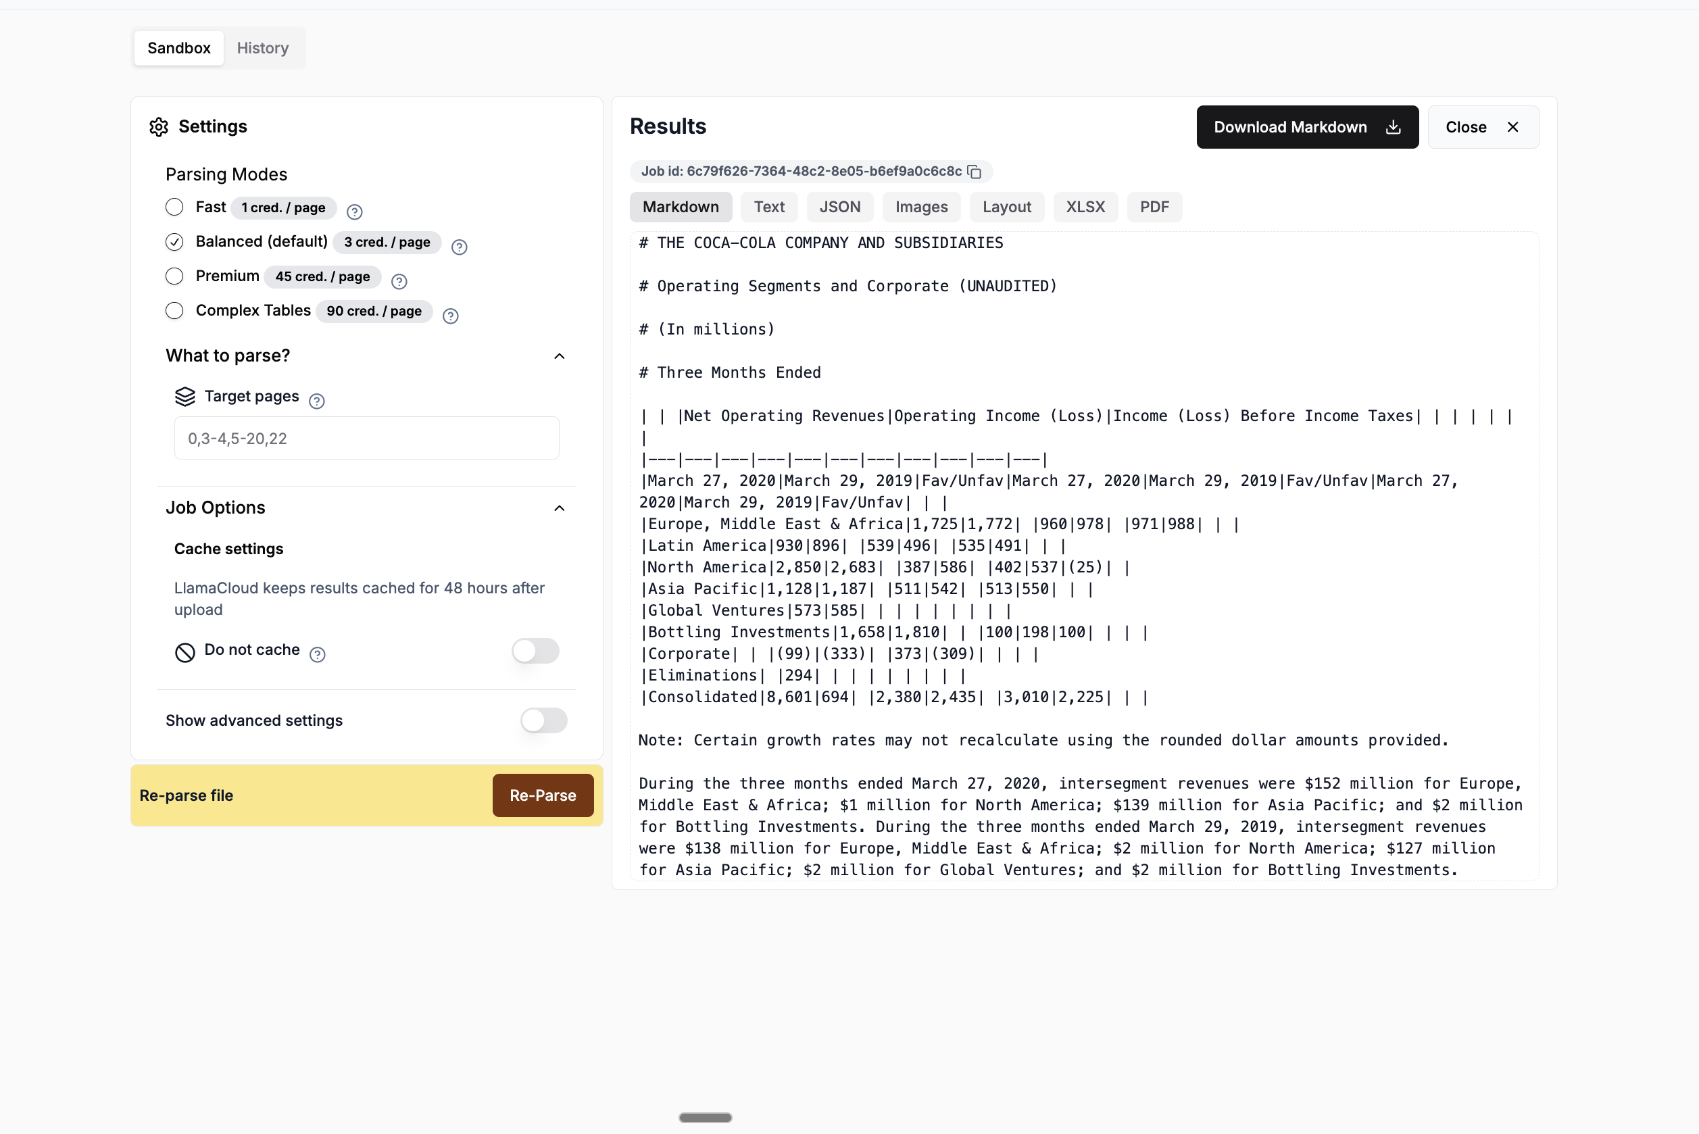Click the download arrow icon in Download Markdown

1393,127
